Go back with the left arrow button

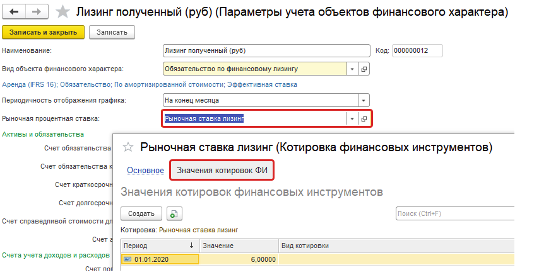click(14, 12)
